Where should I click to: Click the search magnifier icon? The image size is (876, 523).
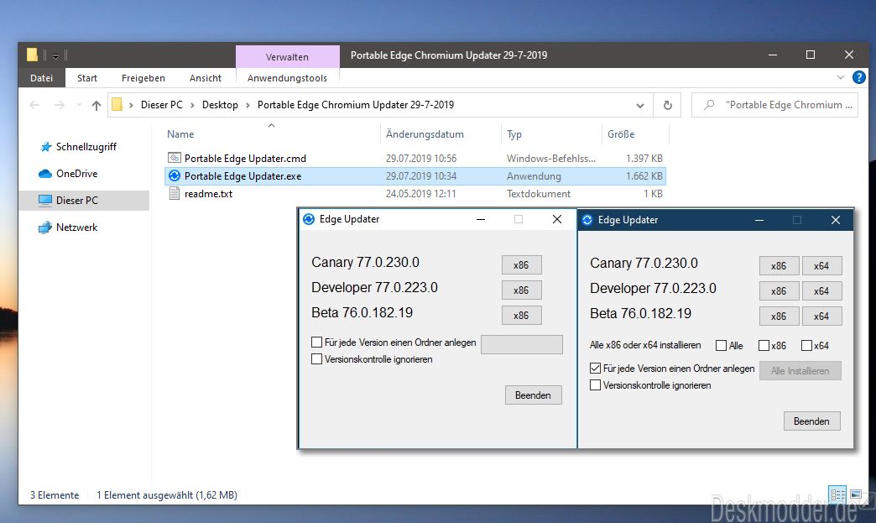[x=709, y=105]
